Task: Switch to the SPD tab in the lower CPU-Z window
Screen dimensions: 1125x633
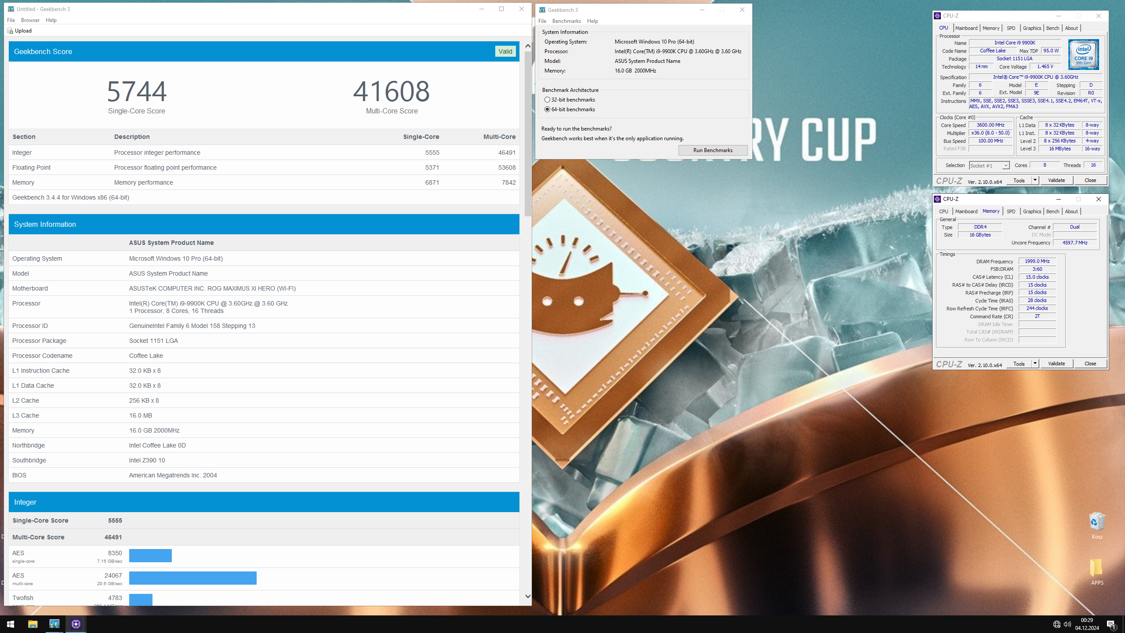Action: 1011,211
